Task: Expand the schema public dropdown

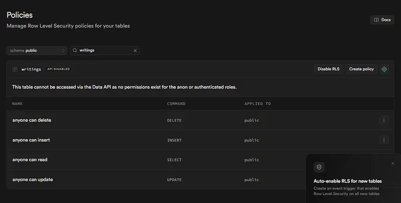Action: (x=37, y=50)
